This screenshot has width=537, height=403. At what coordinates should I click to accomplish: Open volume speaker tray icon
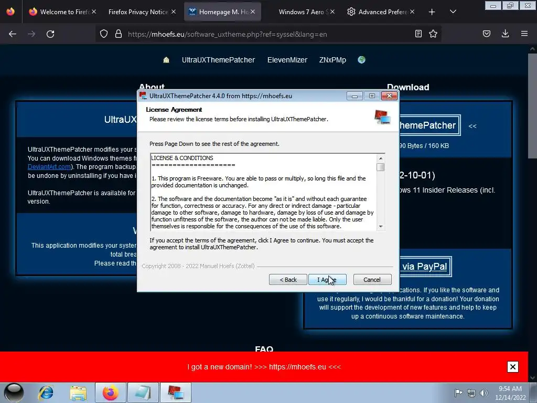(x=484, y=393)
